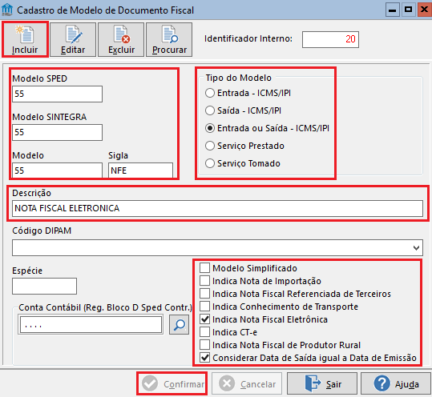Expand the Código DIPAM dropdown

[416, 247]
